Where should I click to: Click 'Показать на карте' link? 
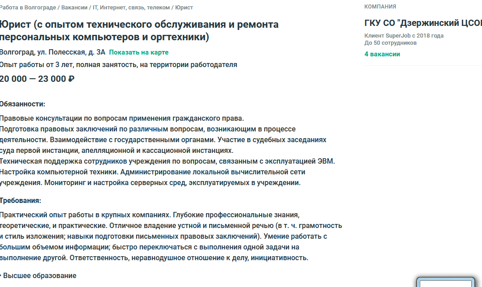pos(138,52)
